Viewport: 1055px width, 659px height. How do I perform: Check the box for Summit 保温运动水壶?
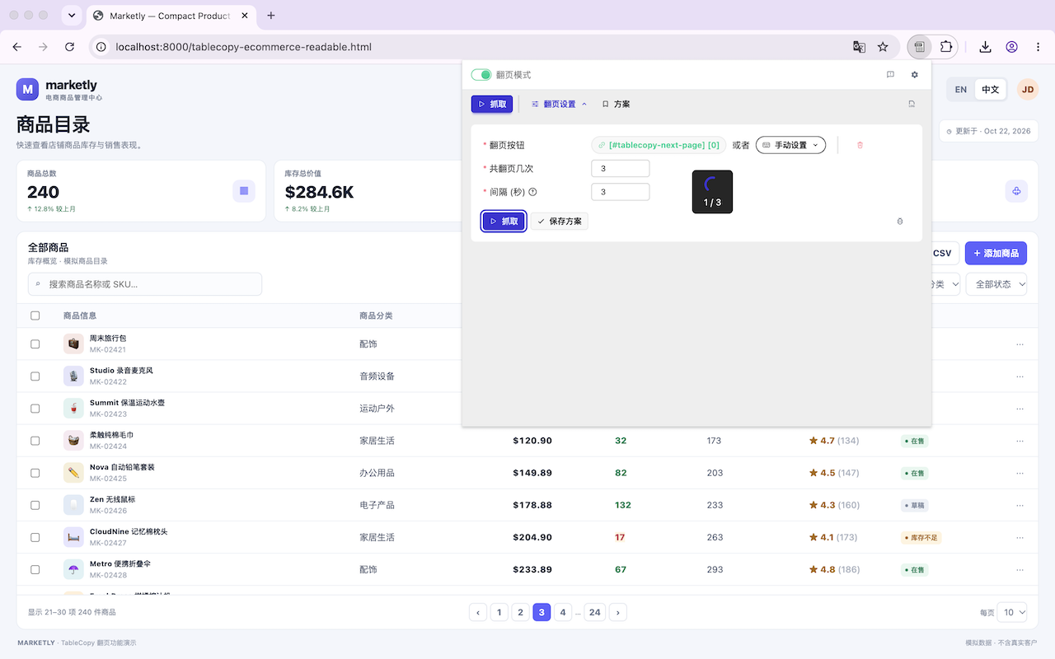[35, 409]
